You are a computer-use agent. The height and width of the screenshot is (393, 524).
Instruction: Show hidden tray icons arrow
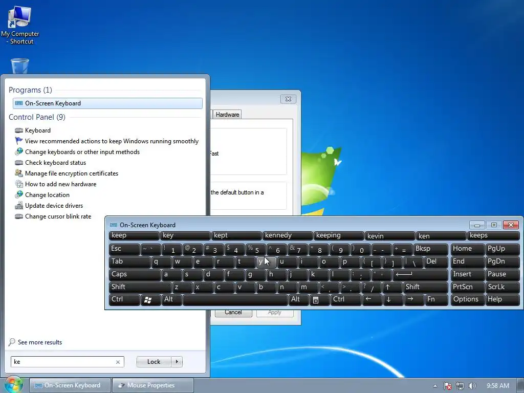coord(435,386)
